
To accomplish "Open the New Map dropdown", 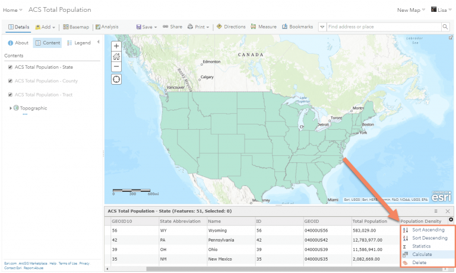I will 411,10.
